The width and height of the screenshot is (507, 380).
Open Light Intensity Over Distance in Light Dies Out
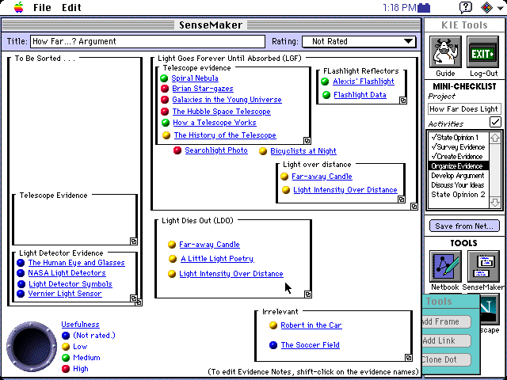pos(231,274)
